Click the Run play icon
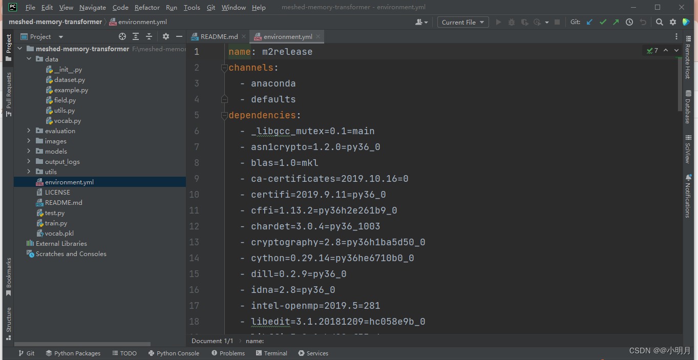The width and height of the screenshot is (698, 360). pos(498,22)
